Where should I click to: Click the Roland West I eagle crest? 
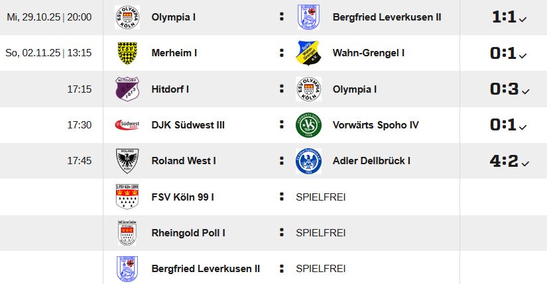point(127,160)
